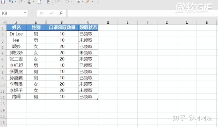
Task: Click the name cell 李红裙
Action: click(x=16, y=65)
